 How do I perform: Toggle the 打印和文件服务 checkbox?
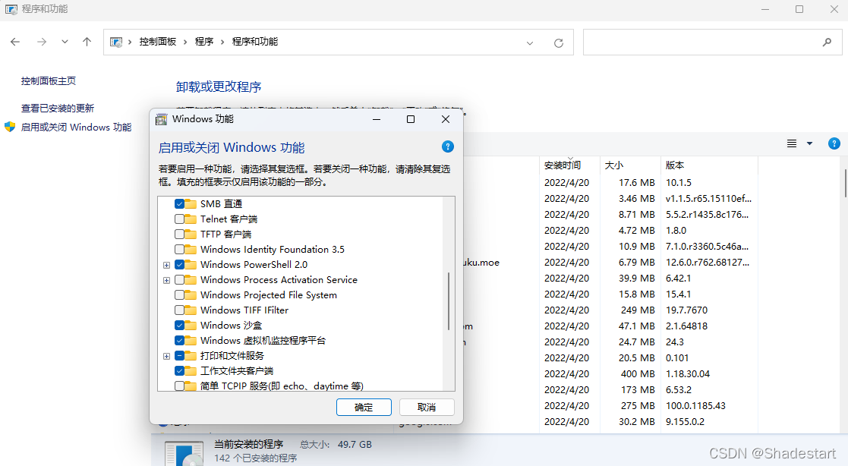pyautogui.click(x=180, y=355)
